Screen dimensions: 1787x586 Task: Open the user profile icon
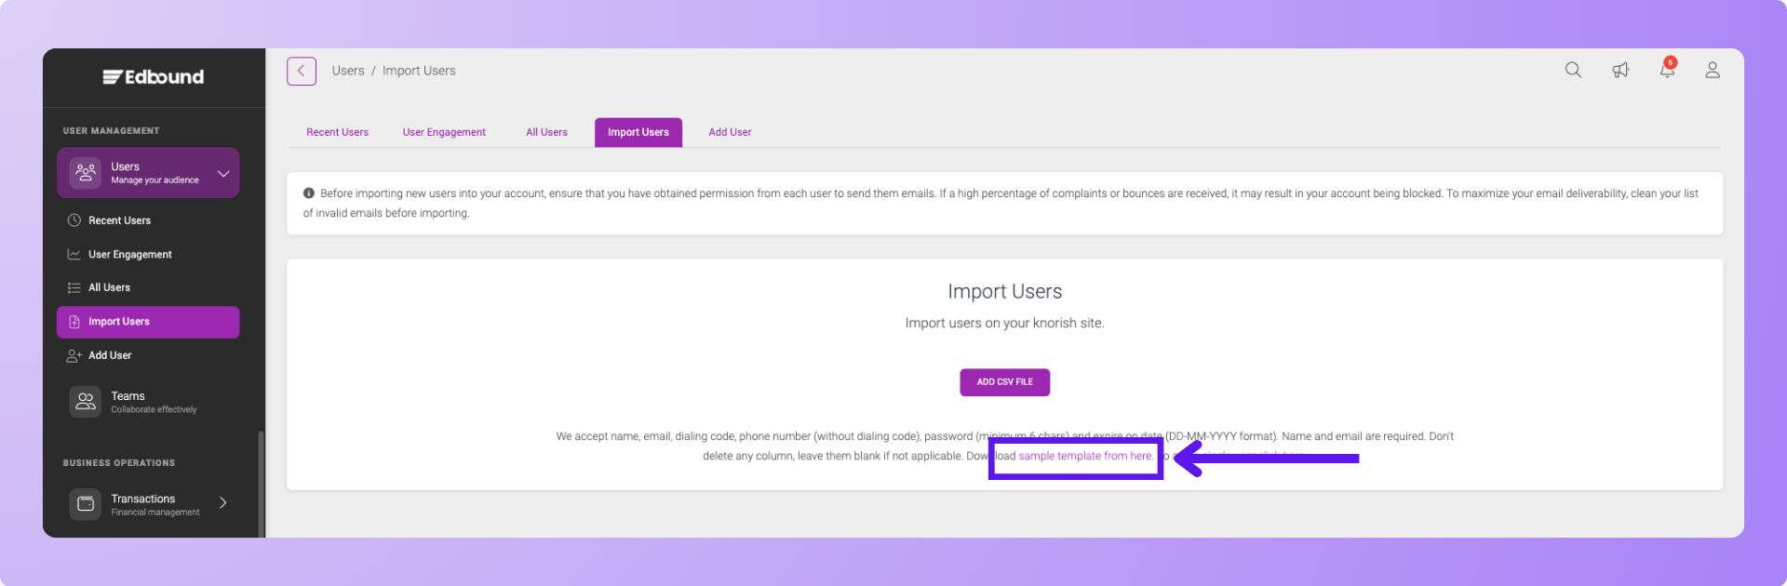[1712, 71]
